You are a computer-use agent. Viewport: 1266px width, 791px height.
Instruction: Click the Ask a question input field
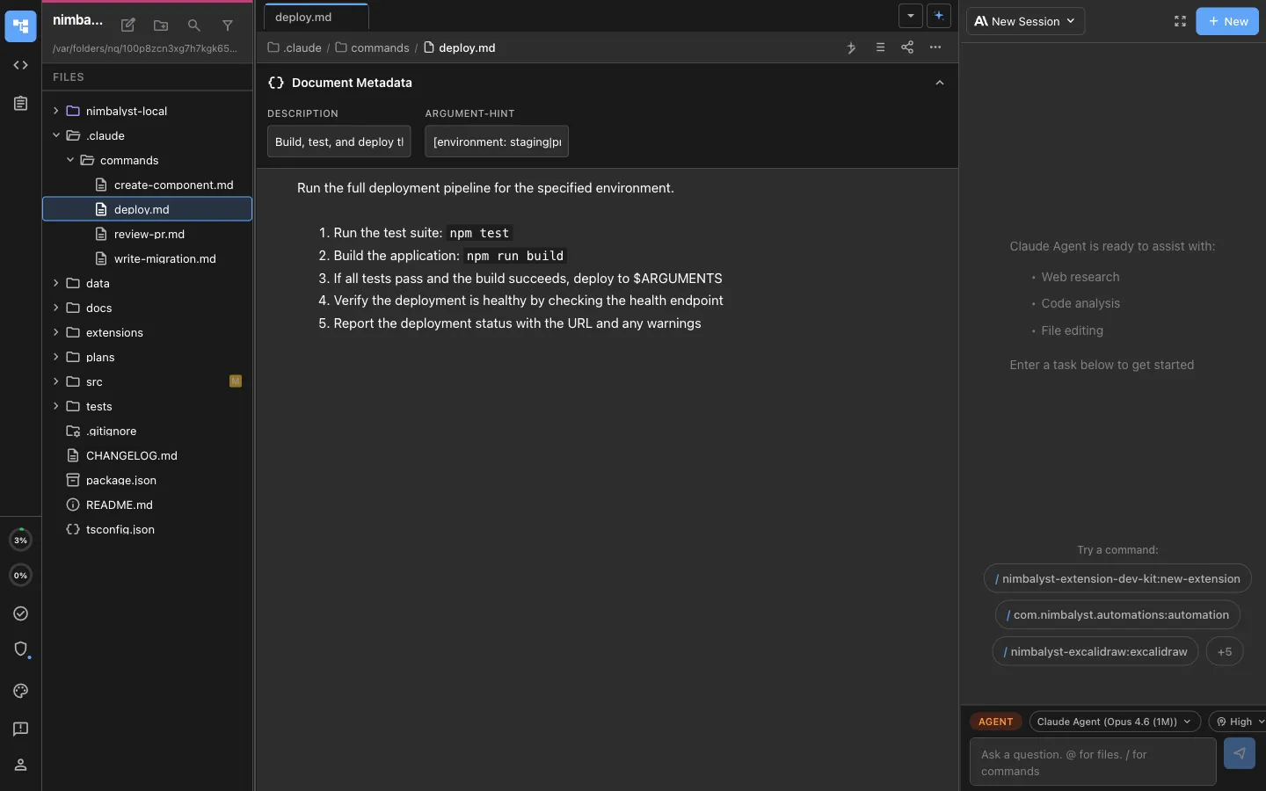1092,762
